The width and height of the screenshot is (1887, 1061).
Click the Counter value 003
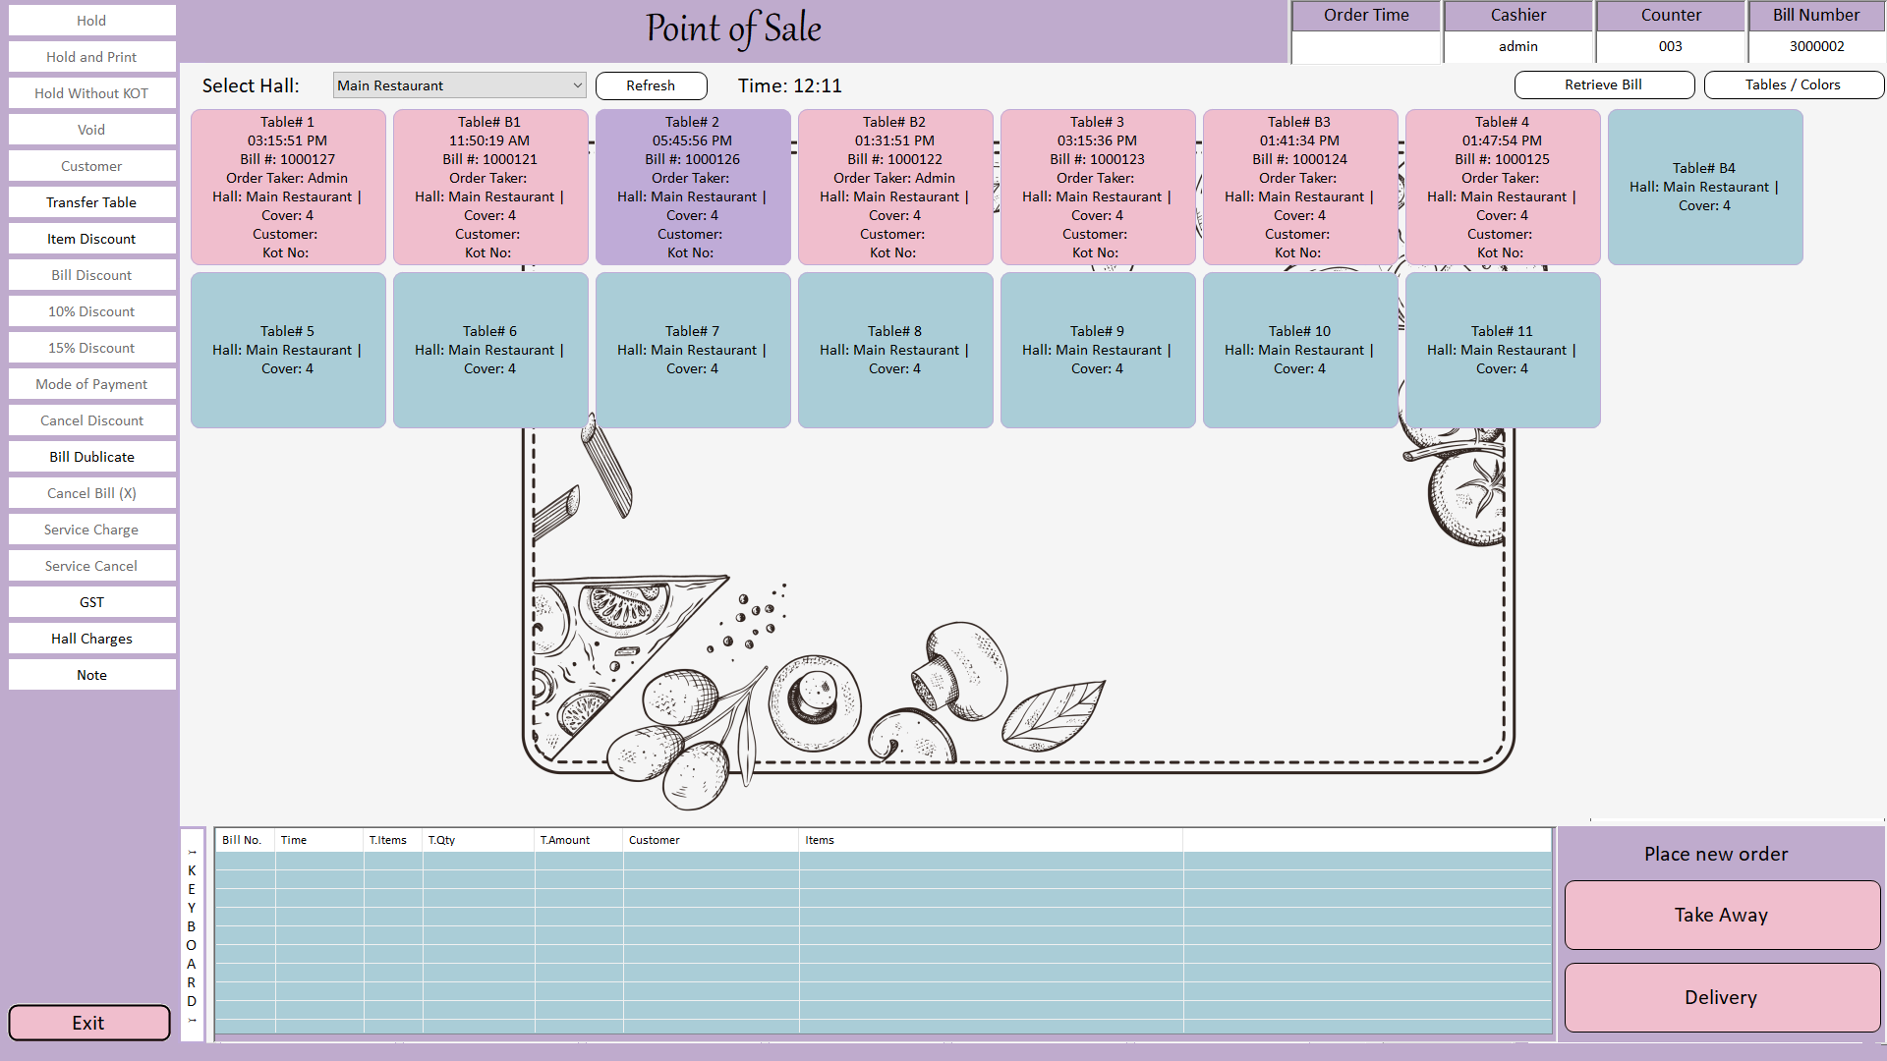click(x=1670, y=46)
